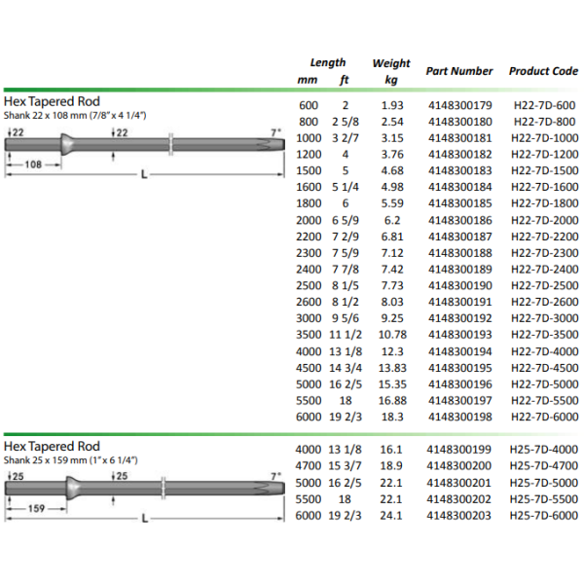Click part number 4148300195
Image resolution: width=584 pixels, height=584 pixels.
(460, 368)
